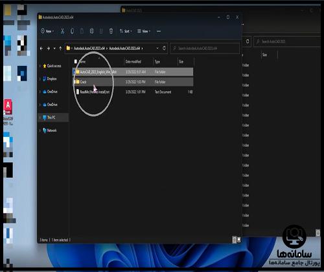Viewport: 324px width, 272px height.
Task: Click the Network icon in sidebar
Action: (45, 131)
